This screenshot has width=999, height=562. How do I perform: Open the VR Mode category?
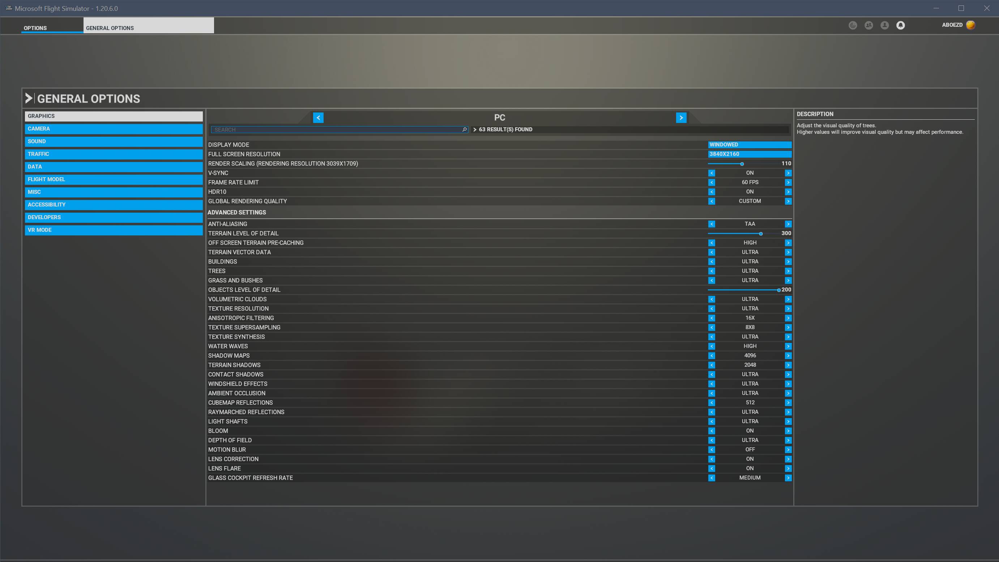click(x=114, y=230)
